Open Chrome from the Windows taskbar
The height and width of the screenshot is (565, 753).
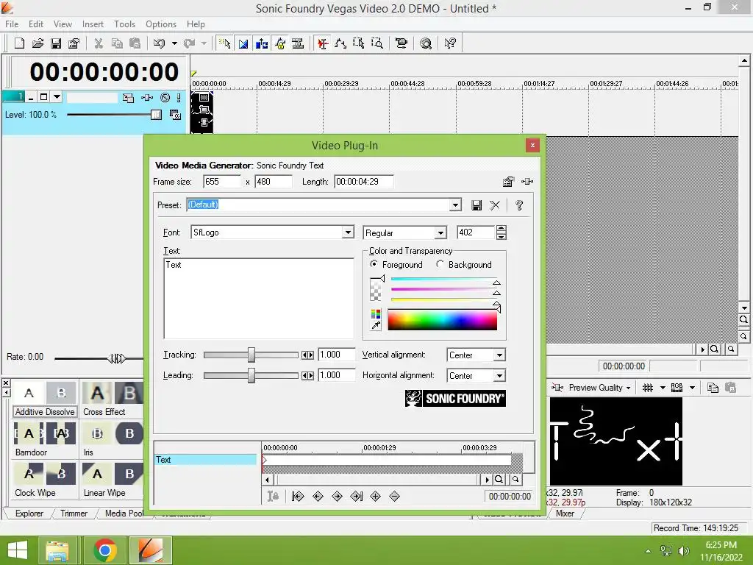point(105,550)
